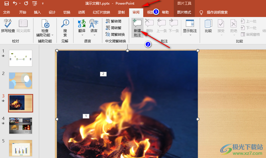Open 同义词库 thesaurus
Screen dimensions: 266x158
point(23,26)
